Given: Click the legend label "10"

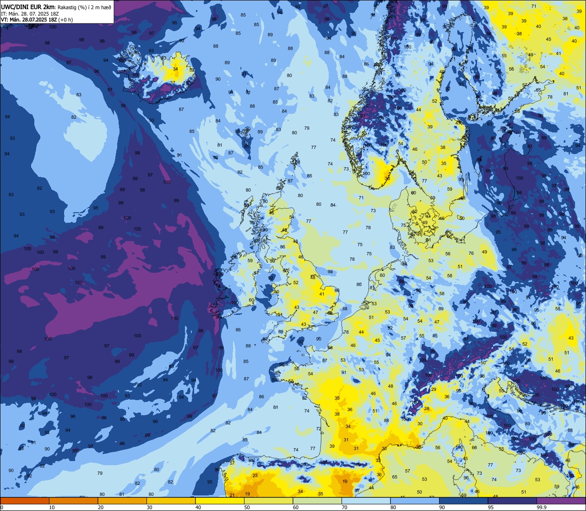Looking at the screenshot, I should [x=52, y=507].
